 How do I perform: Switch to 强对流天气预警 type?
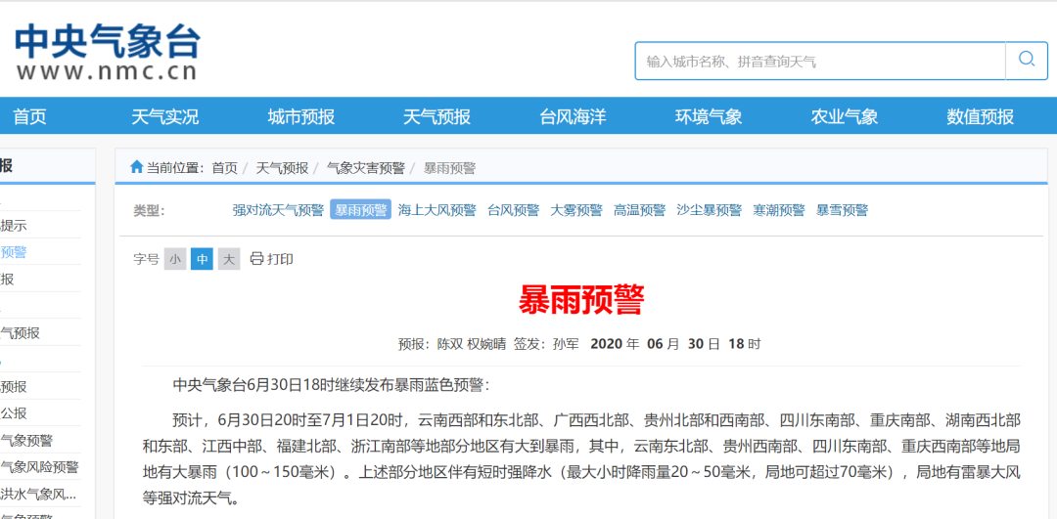(x=278, y=210)
